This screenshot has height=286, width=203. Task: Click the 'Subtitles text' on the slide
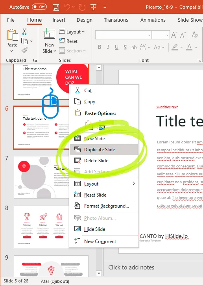(x=167, y=107)
